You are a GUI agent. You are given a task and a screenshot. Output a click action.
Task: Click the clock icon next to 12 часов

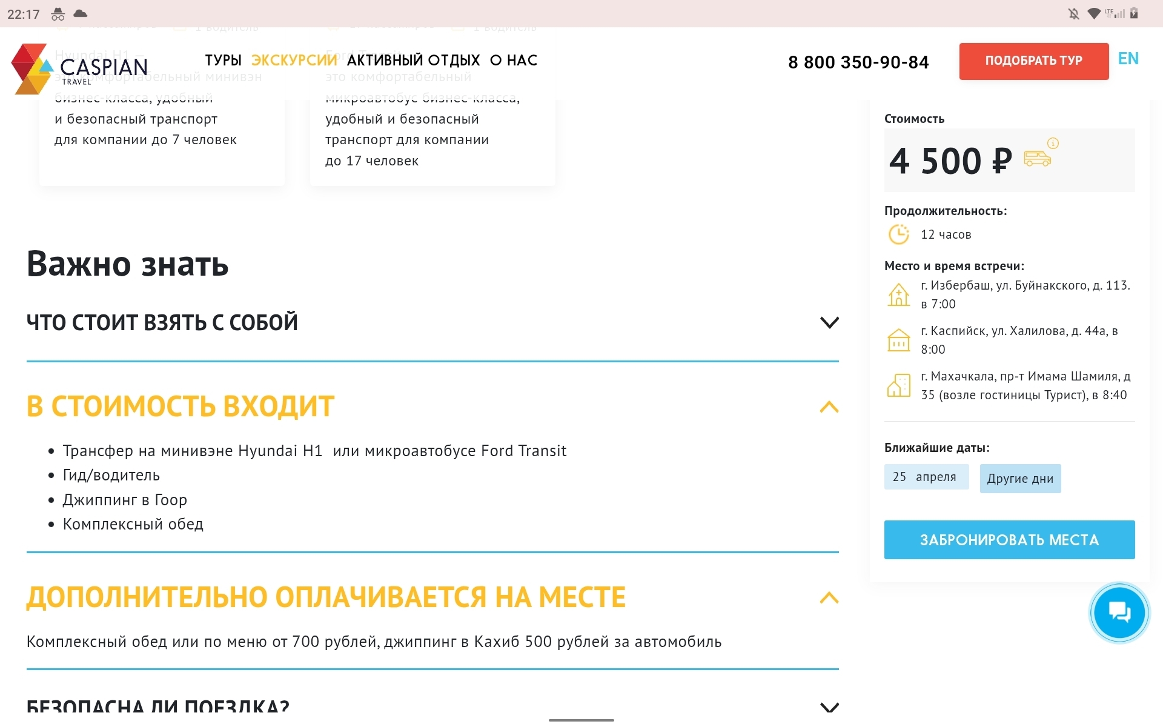click(898, 234)
